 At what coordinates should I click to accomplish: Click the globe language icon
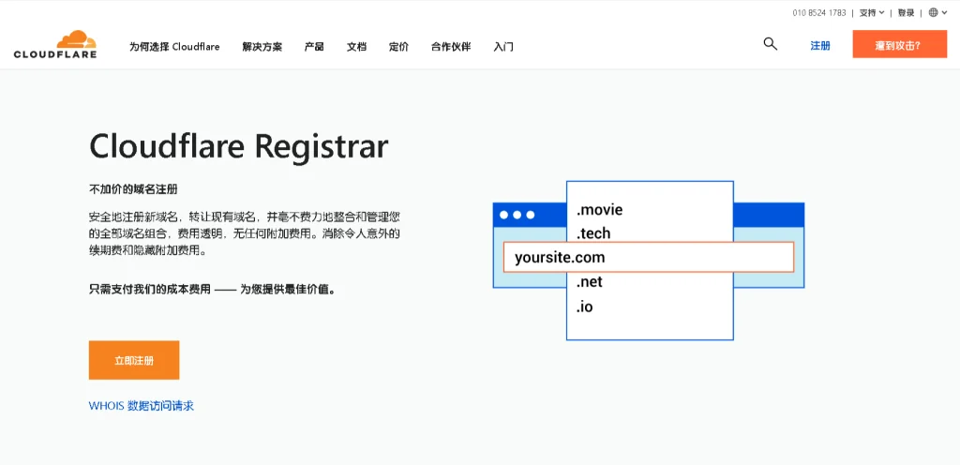coord(933,13)
